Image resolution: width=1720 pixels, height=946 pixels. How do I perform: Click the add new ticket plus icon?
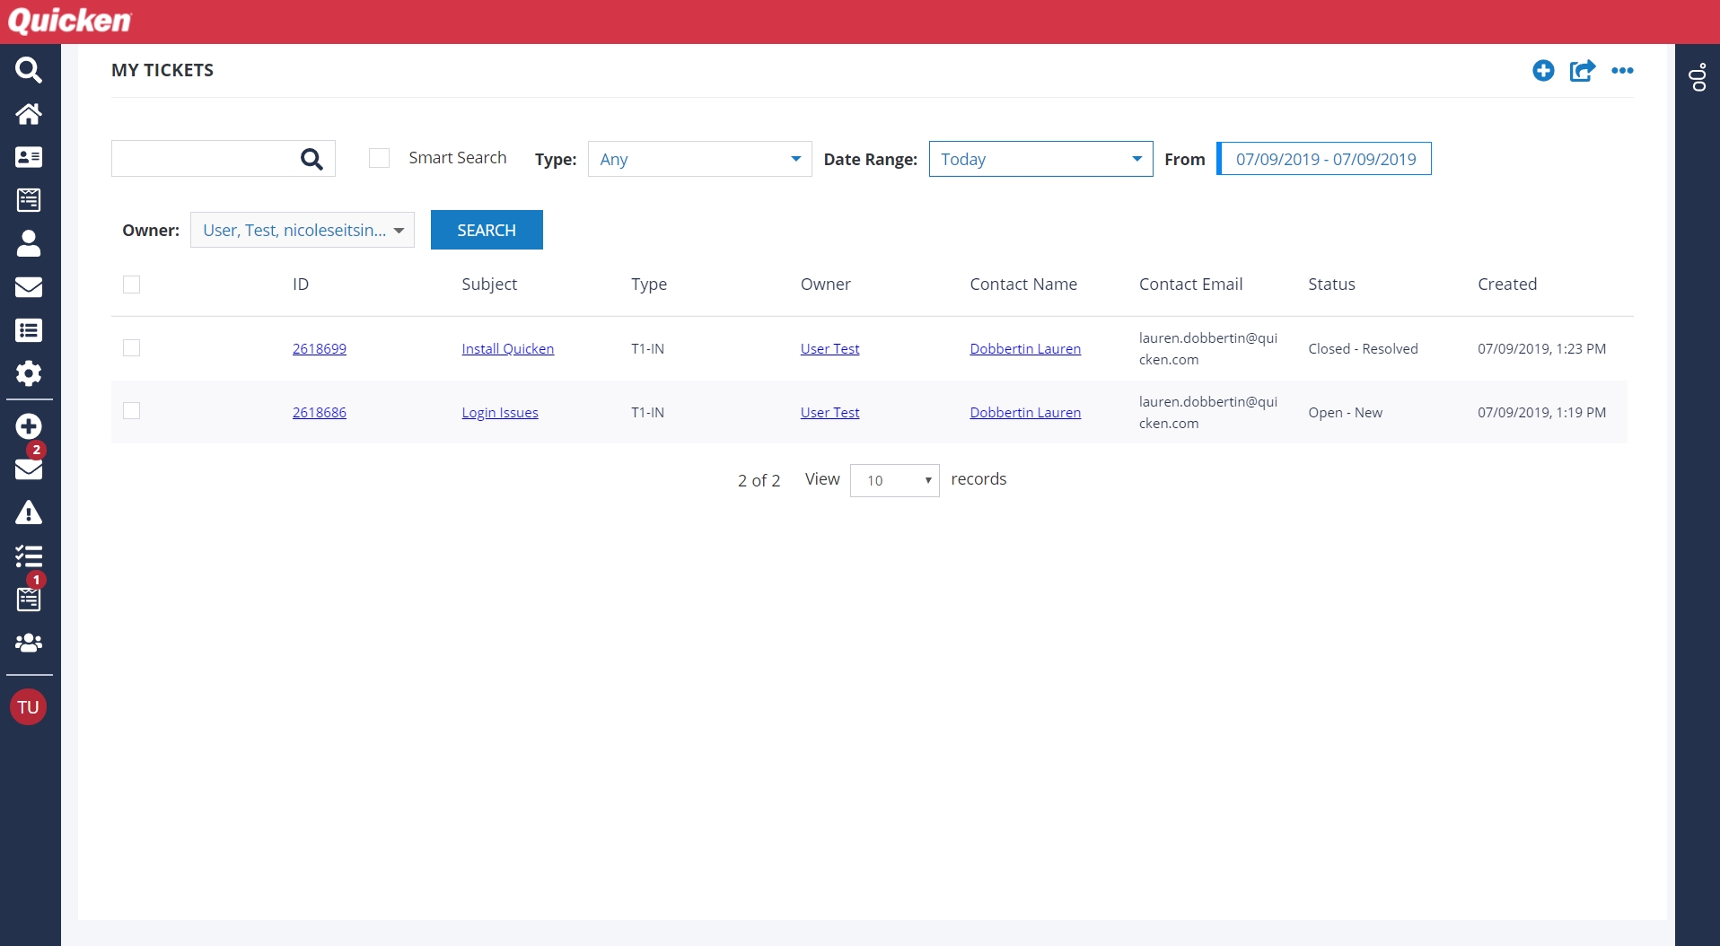(x=1543, y=71)
